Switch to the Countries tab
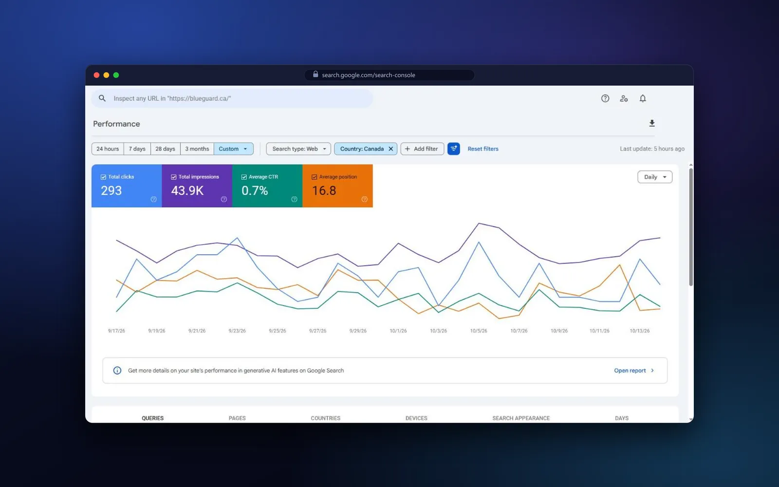The width and height of the screenshot is (779, 487). (x=326, y=418)
